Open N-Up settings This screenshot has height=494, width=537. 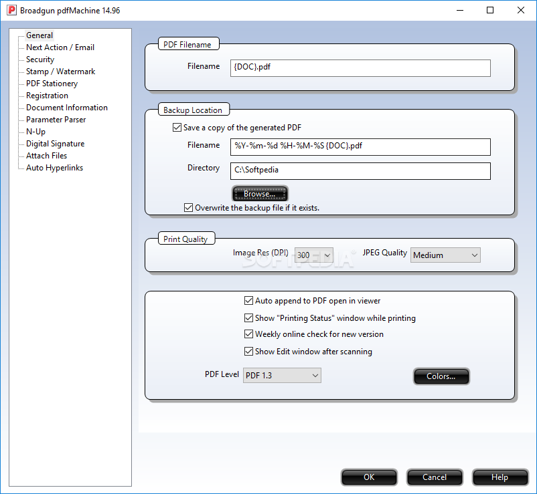pyautogui.click(x=35, y=132)
